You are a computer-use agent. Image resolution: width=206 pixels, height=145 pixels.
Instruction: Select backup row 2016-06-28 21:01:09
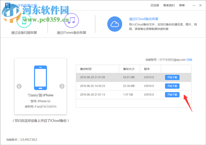pos(134,77)
